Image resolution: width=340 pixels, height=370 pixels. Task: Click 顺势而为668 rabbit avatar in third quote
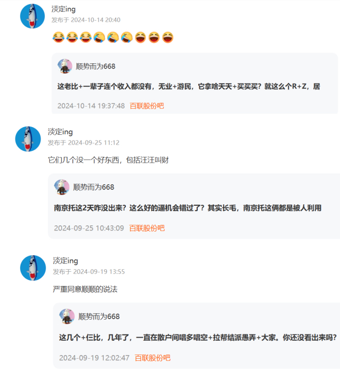coord(67,316)
